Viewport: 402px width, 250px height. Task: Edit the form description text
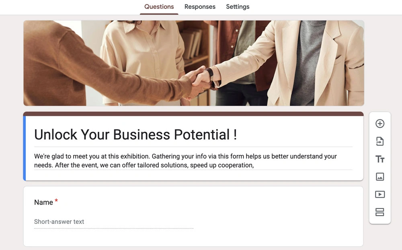pos(185,160)
